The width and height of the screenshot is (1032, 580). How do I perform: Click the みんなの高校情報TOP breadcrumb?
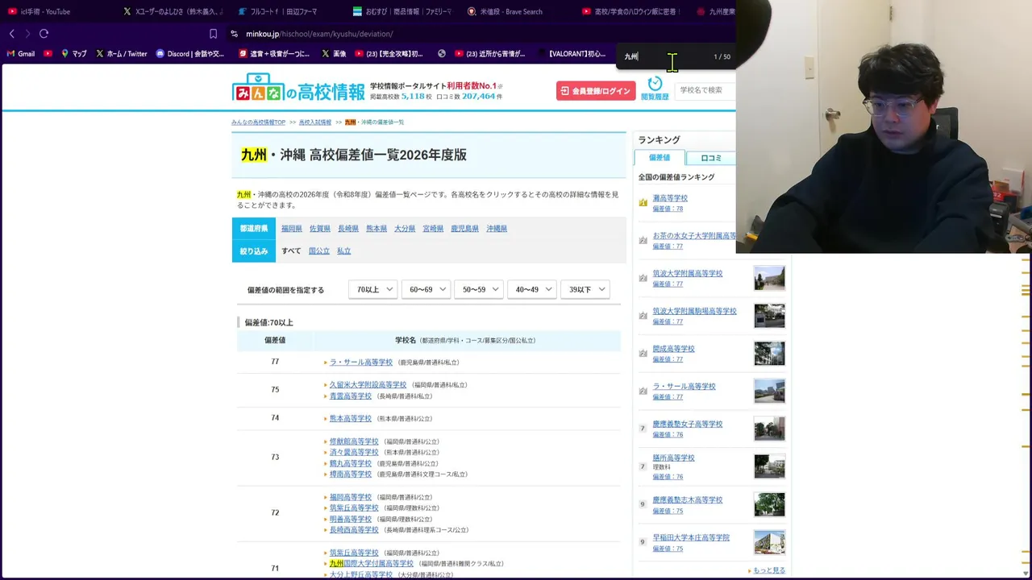258,122
